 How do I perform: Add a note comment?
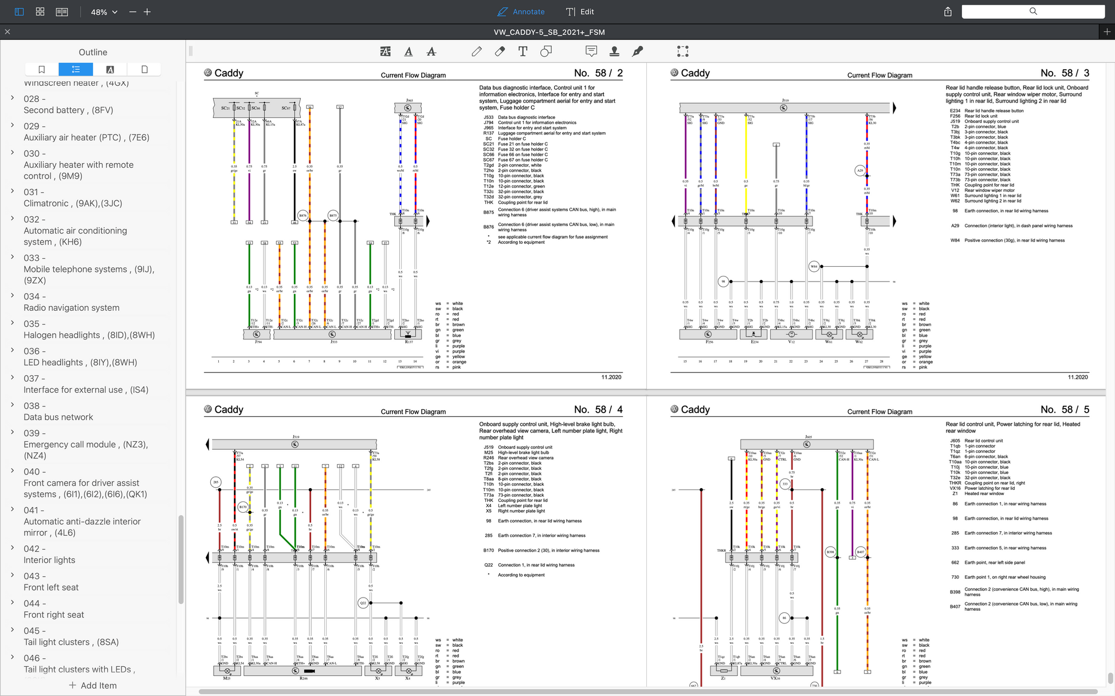coord(591,52)
